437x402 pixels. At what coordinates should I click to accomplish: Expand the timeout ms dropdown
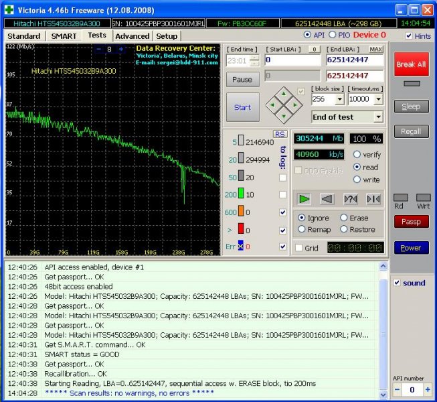point(379,99)
